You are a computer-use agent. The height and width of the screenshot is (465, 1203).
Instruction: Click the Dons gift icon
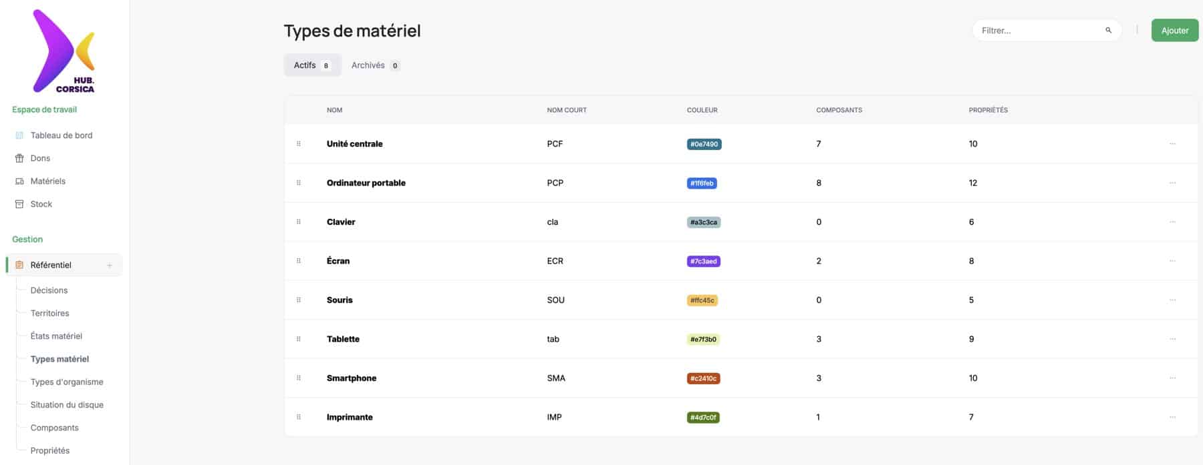(x=19, y=158)
